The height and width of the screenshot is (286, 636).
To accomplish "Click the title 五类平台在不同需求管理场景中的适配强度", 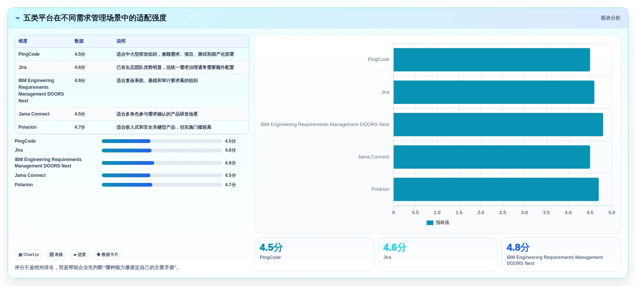I will point(95,18).
